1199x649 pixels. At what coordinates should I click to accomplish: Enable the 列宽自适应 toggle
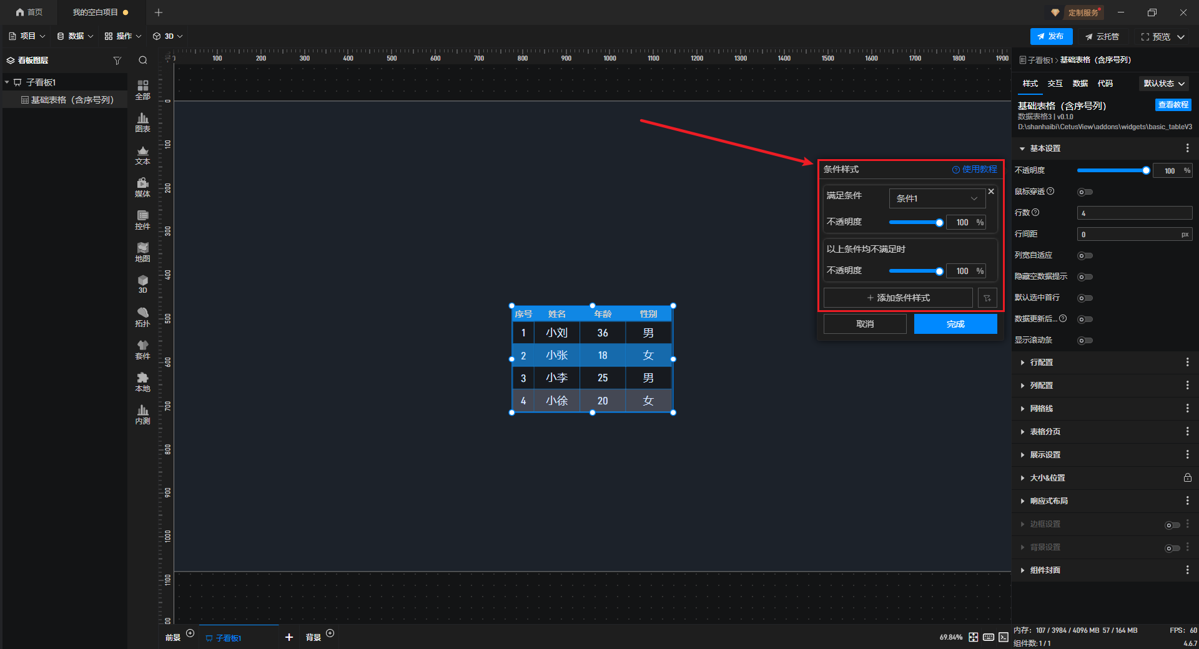click(1085, 256)
